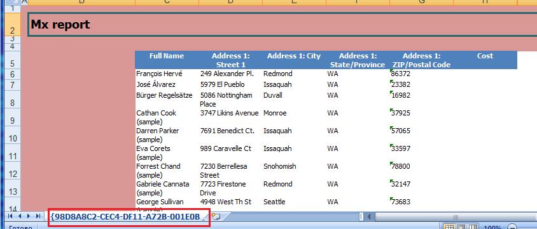Insert new worksheet tab icon

216,216
